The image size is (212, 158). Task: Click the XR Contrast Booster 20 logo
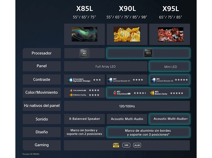pos(162,80)
